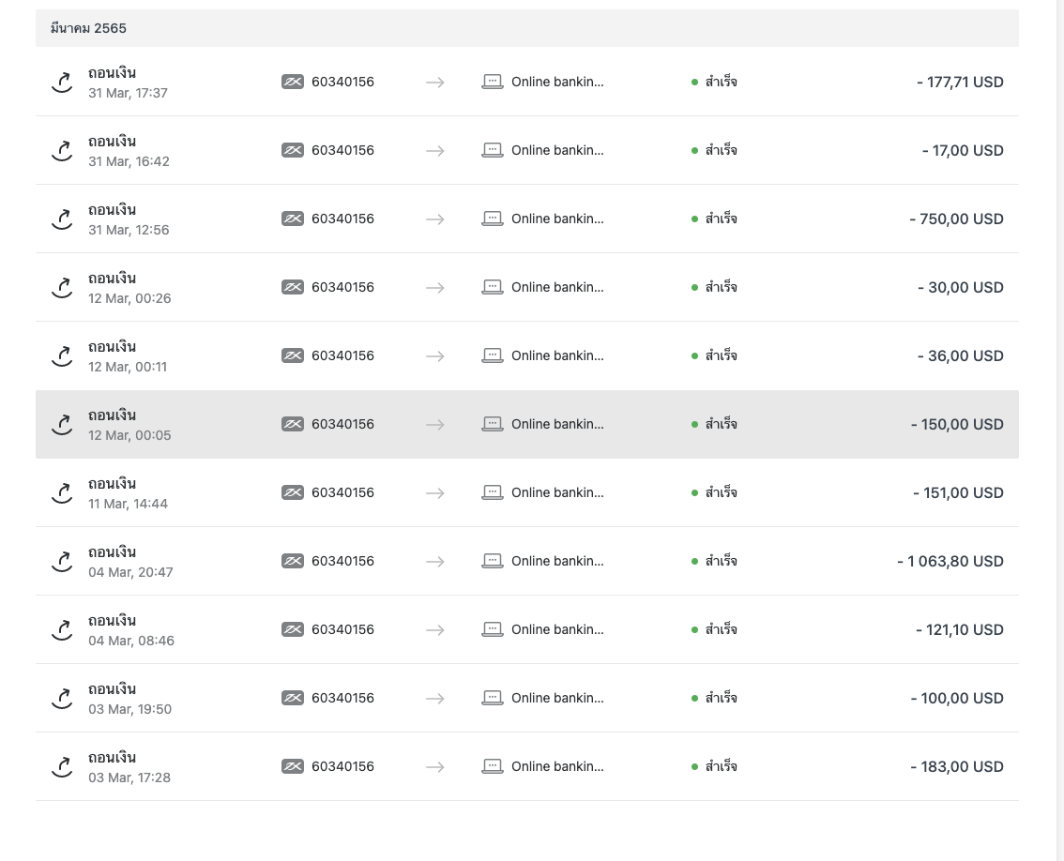Click สำเร็จ status in - 17,00 USD row

[x=721, y=150]
